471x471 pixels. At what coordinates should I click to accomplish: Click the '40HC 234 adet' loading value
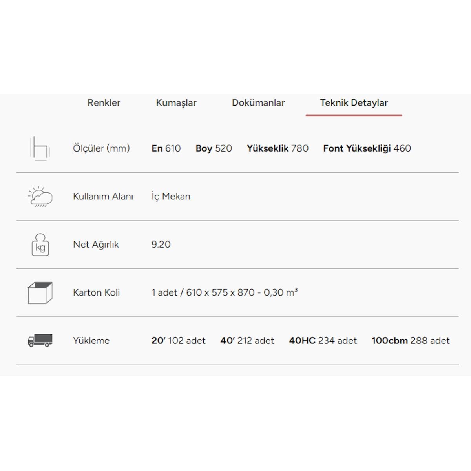coord(323,341)
